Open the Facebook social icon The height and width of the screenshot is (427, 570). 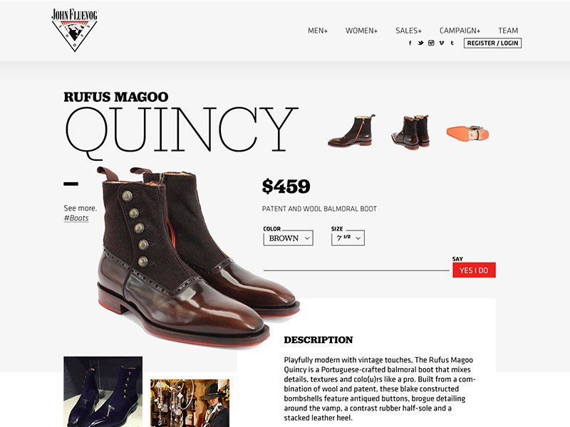click(410, 43)
